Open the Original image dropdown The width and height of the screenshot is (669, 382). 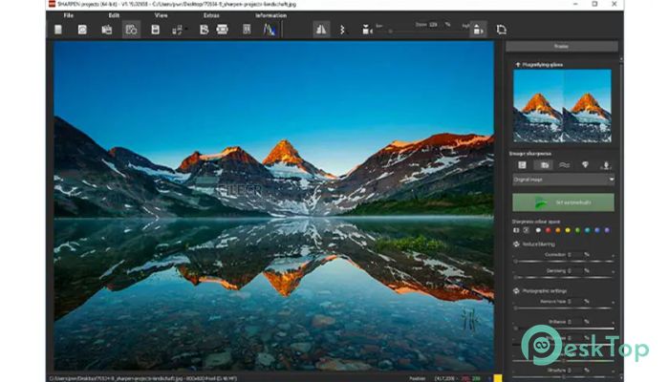(564, 179)
